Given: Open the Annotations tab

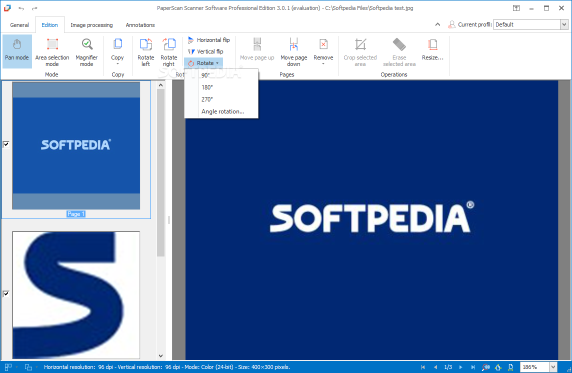Looking at the screenshot, I should pos(140,25).
